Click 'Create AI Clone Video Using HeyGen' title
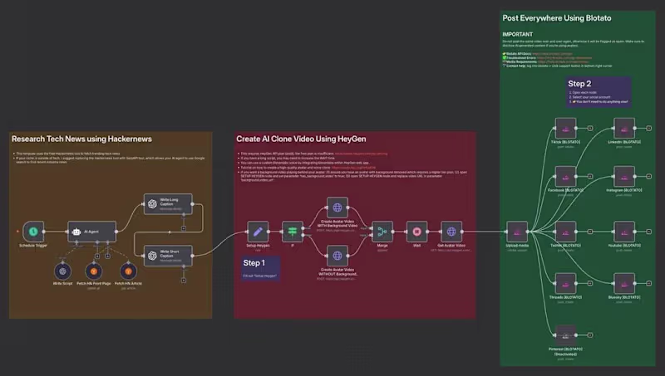This screenshot has width=665, height=376. [x=301, y=139]
